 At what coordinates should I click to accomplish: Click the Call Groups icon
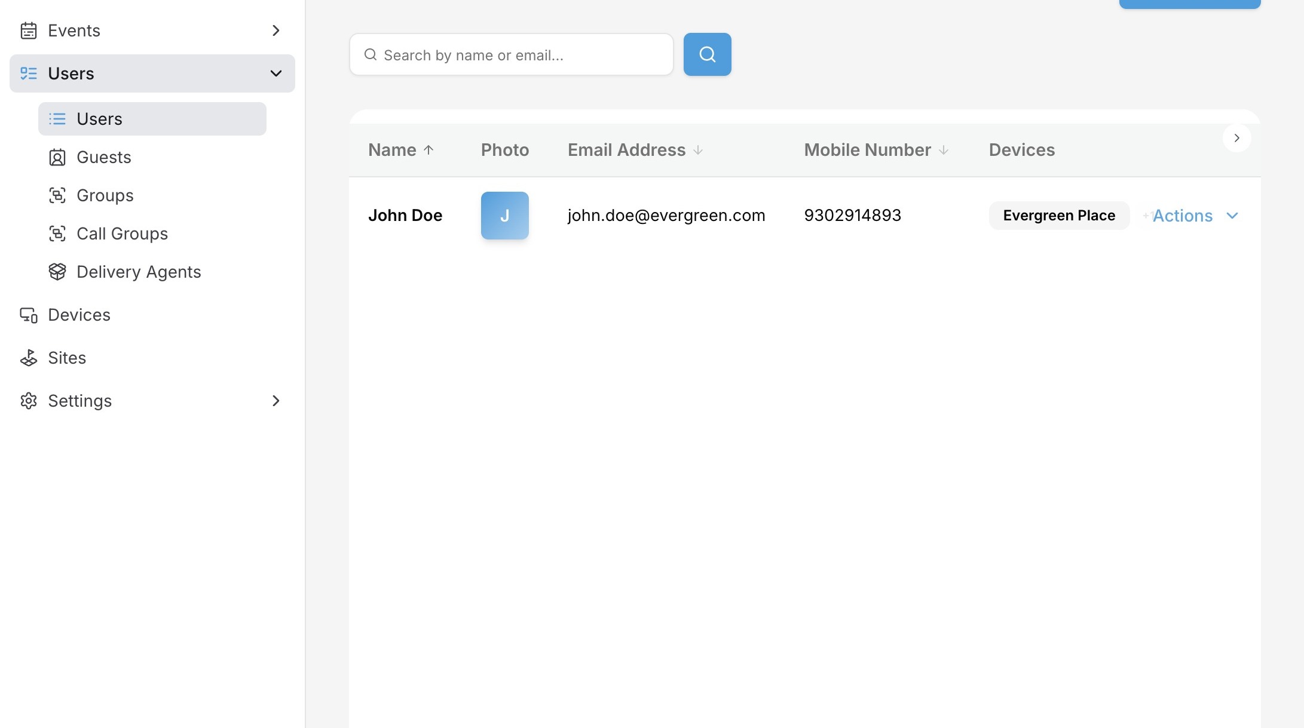click(57, 234)
